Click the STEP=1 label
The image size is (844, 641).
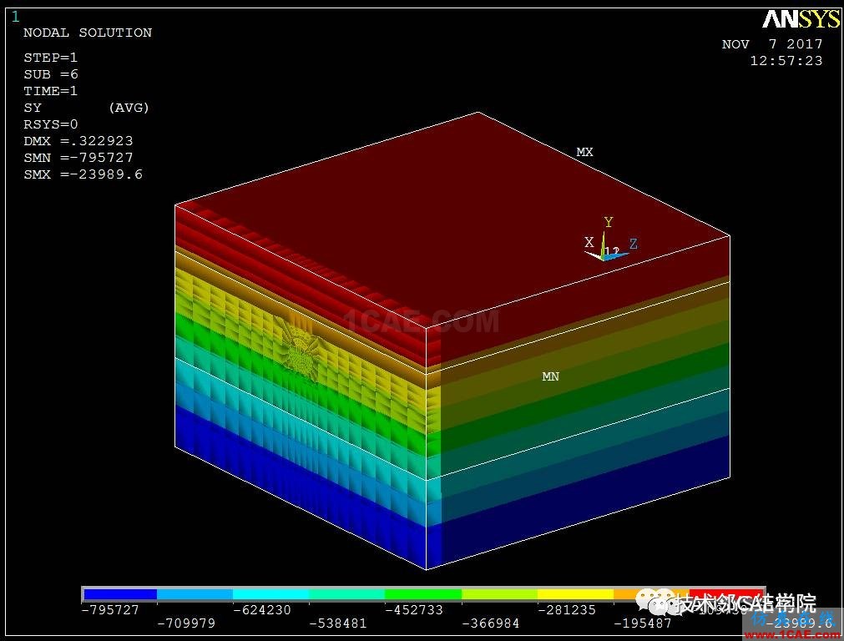click(51, 58)
